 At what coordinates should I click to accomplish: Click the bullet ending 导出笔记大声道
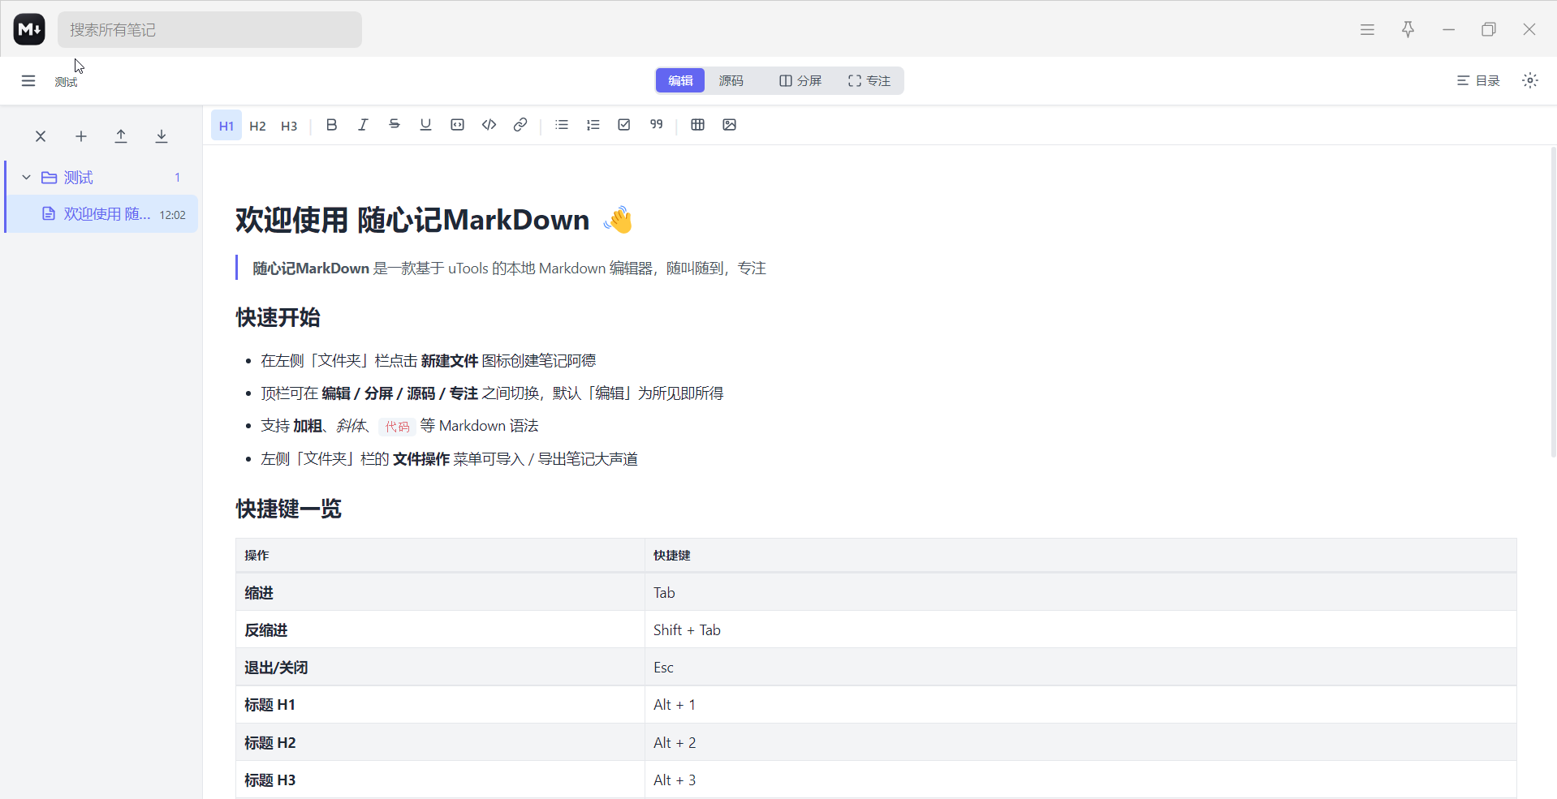(x=449, y=459)
